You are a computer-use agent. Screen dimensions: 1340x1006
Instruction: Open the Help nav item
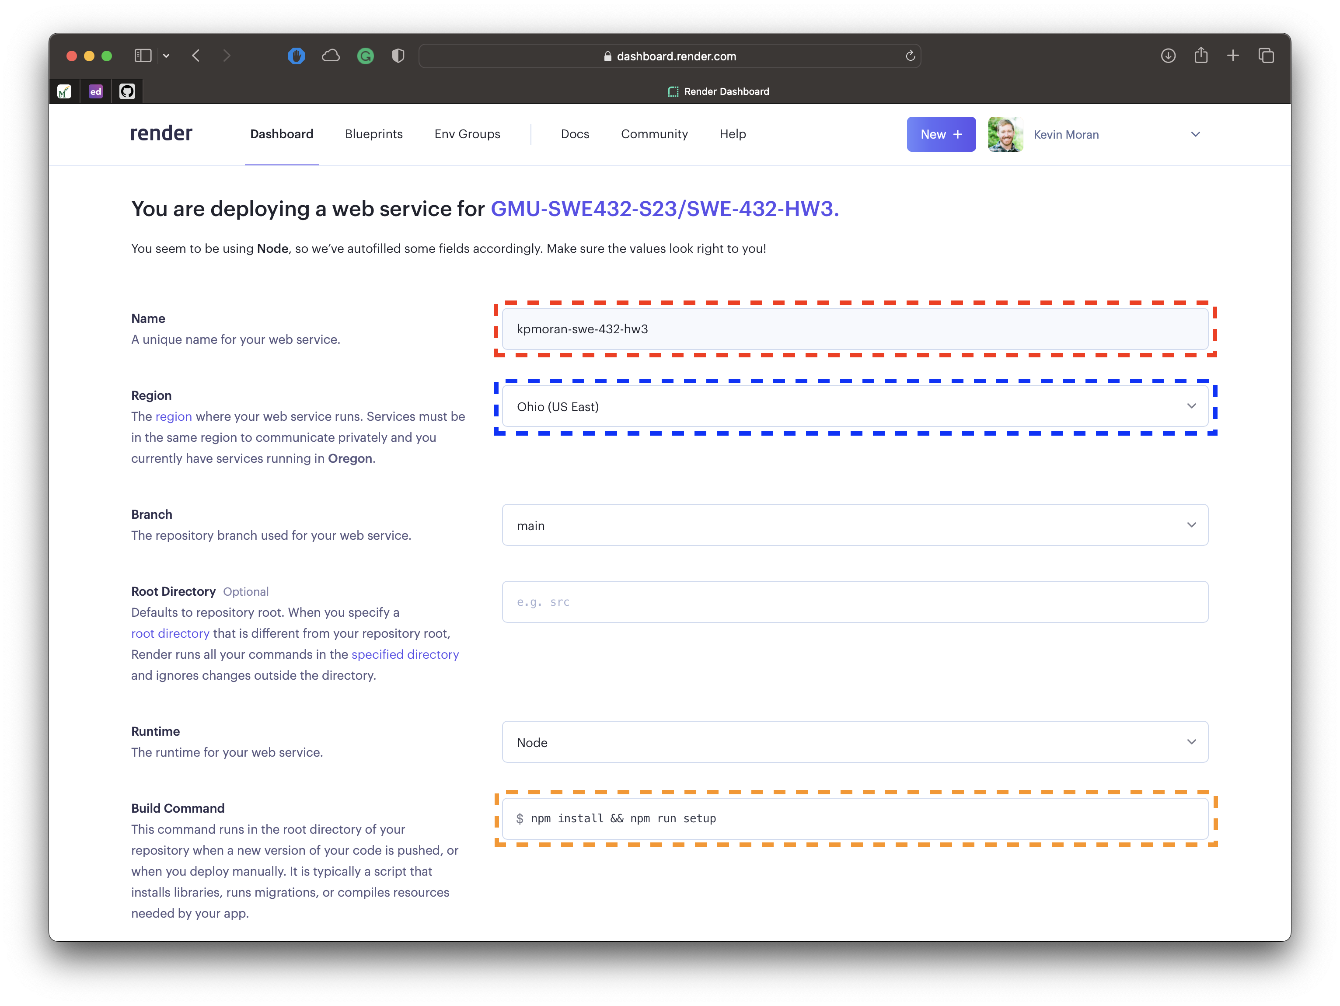click(x=733, y=134)
